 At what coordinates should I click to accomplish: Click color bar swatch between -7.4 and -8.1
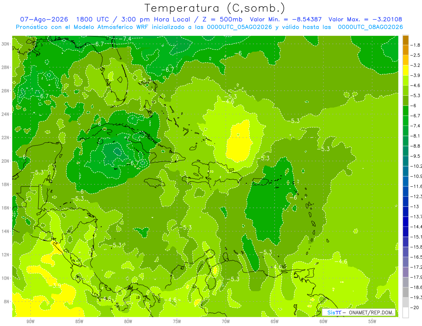click(405, 131)
